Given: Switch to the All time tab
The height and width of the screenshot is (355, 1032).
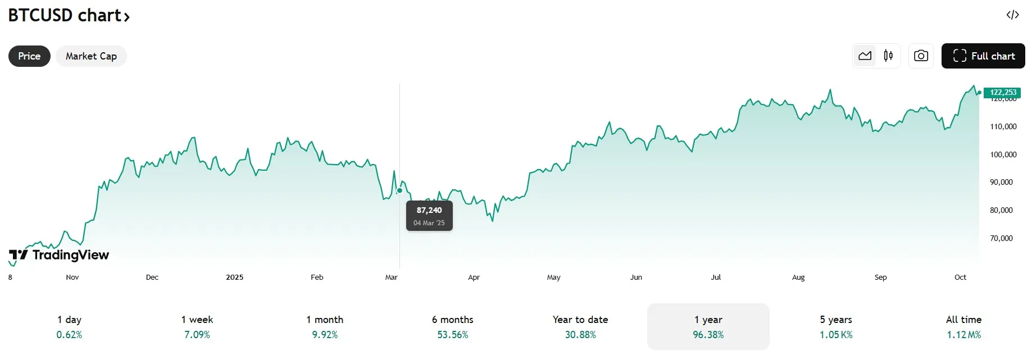Looking at the screenshot, I should pyautogui.click(x=963, y=326).
